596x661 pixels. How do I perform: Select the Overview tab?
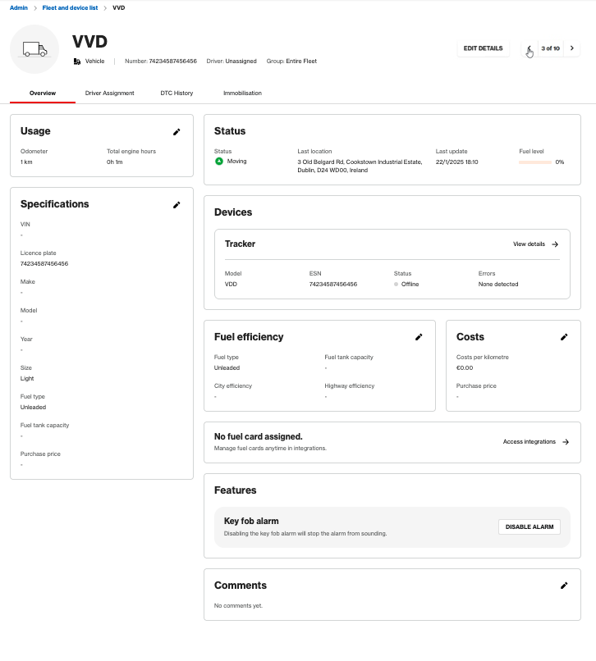(x=43, y=93)
